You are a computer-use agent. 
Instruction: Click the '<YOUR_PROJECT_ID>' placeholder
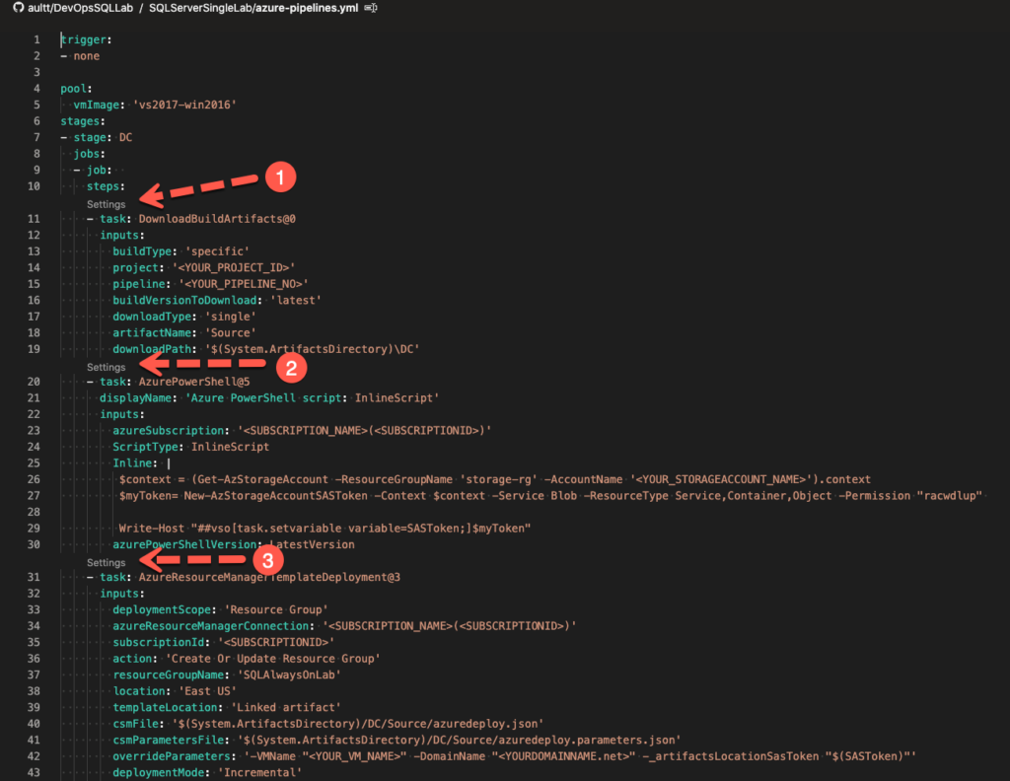coord(234,267)
